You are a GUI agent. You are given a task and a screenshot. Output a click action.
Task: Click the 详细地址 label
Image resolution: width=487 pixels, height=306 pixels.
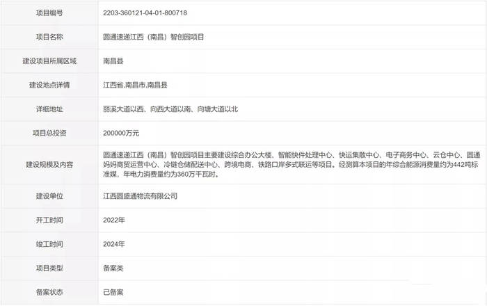pos(49,109)
